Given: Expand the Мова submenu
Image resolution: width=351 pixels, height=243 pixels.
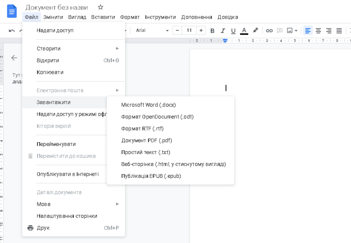Looking at the screenshot, I should coord(43,204).
